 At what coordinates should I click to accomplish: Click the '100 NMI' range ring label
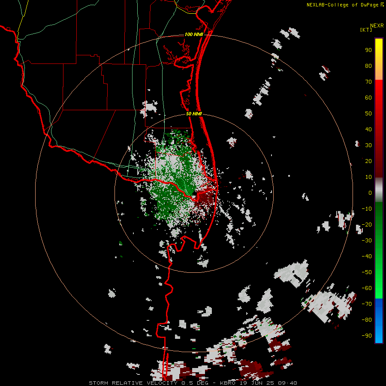click(194, 34)
